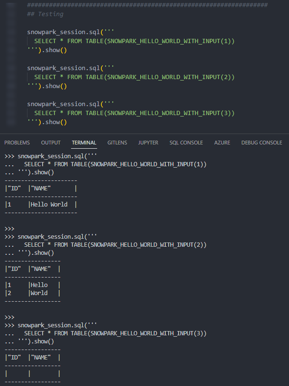This screenshot has height=386, width=289.
Task: Switch to the OUTPUT tab
Action: tap(51, 143)
